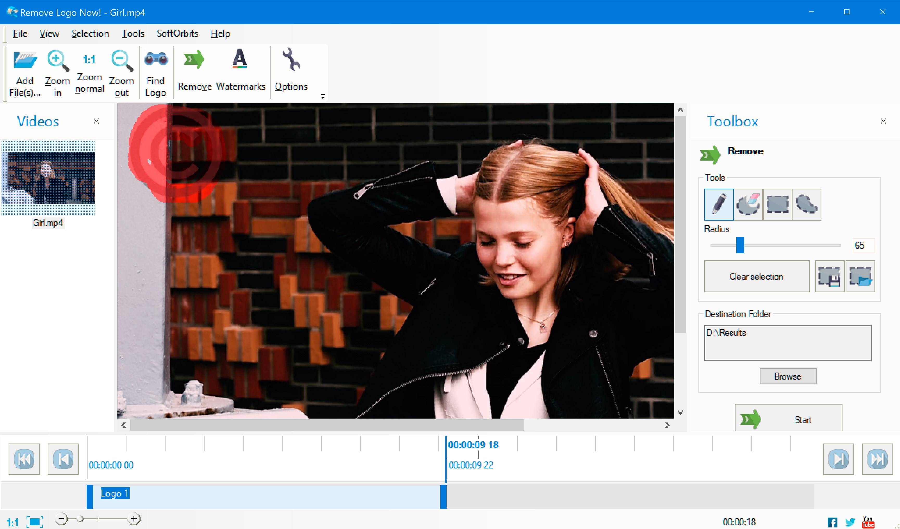
Task: Open the File menu
Action: coord(20,33)
